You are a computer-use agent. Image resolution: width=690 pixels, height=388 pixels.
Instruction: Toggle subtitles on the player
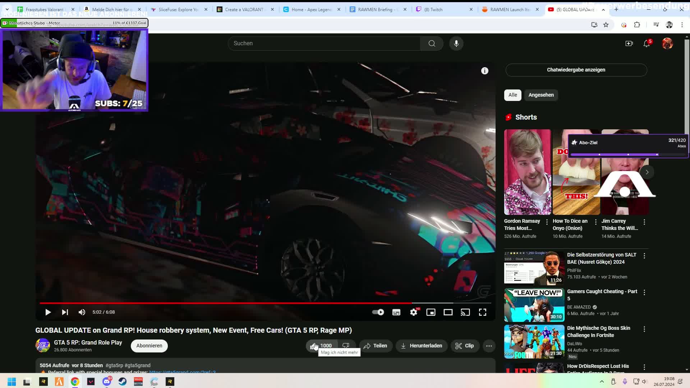[x=396, y=312]
